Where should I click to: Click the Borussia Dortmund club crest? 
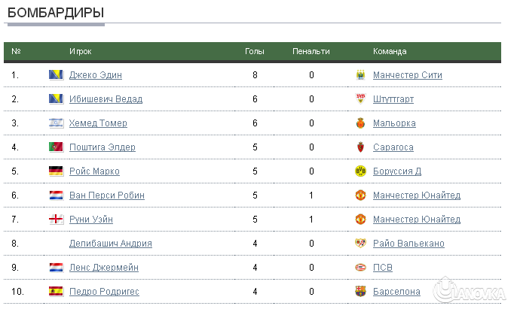[360, 171]
